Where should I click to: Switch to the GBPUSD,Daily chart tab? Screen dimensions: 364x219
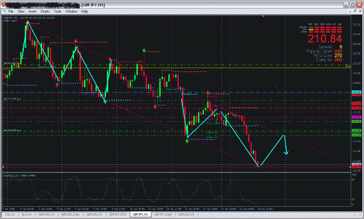[x=70, y=214]
